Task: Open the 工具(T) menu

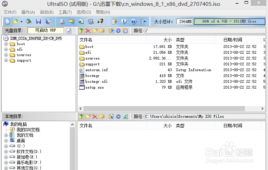Action: tap(65, 12)
